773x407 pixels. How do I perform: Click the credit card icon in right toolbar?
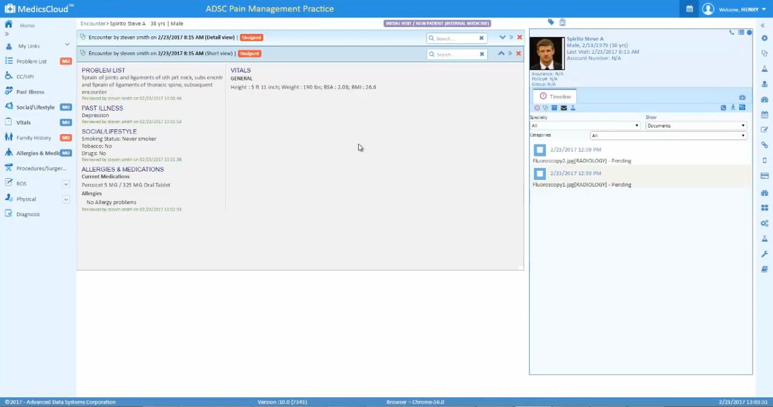pyautogui.click(x=765, y=176)
